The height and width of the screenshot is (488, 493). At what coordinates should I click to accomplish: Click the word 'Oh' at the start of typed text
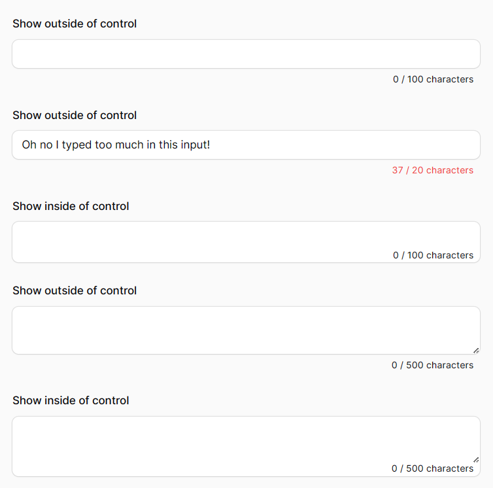[29, 145]
